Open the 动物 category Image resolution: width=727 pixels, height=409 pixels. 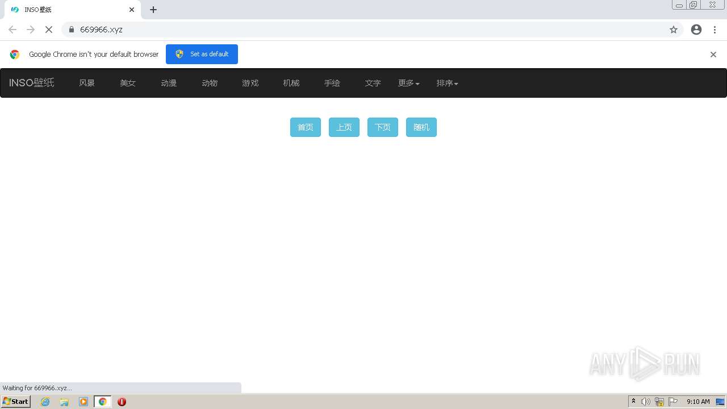[x=210, y=83]
